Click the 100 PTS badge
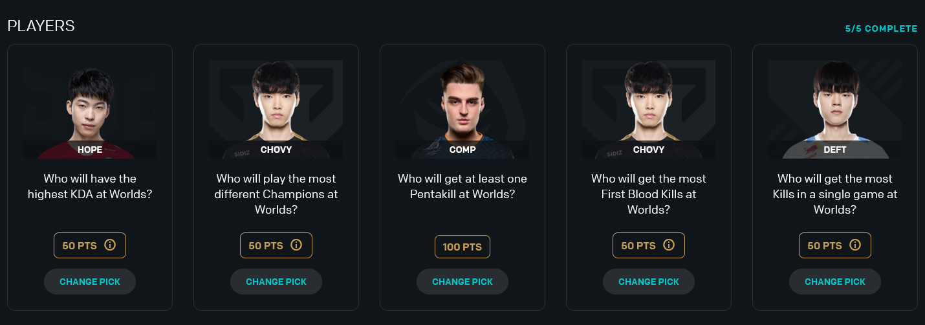Viewport: 925px width, 325px height. 462,247
